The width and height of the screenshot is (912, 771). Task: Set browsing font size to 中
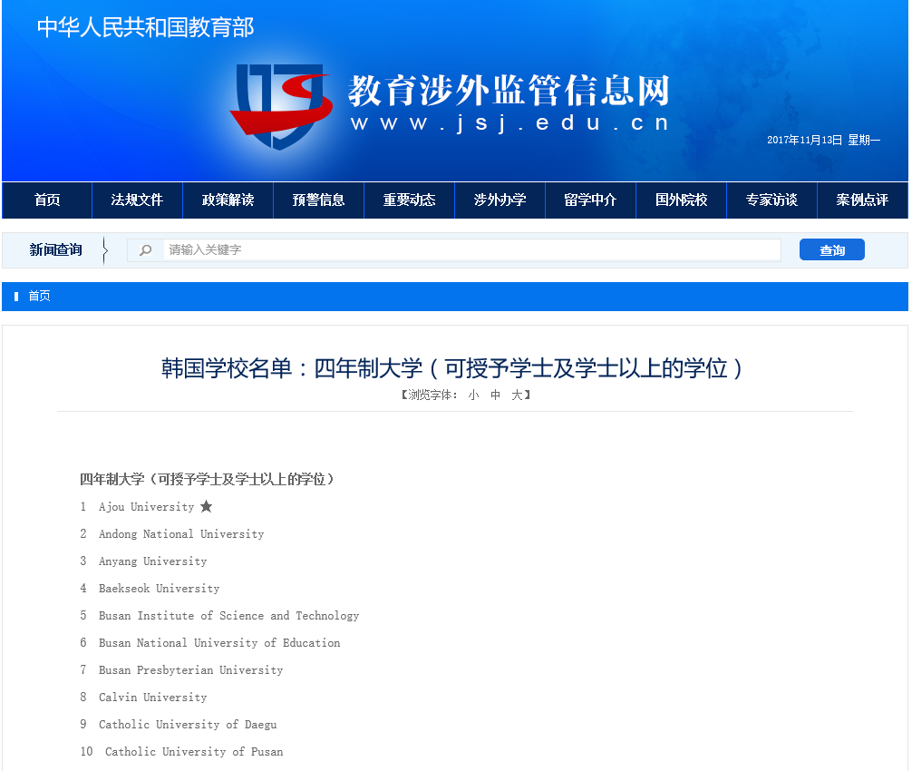click(x=496, y=395)
